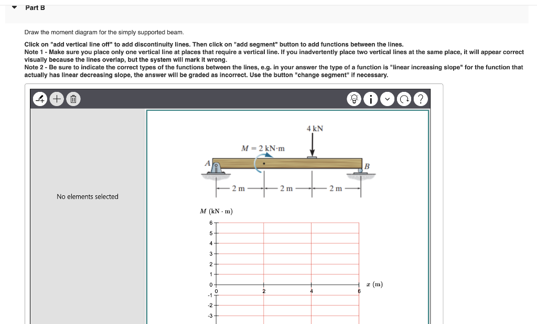537x324 pixels.
Task: Click the x (m) axis label
Action: [x=375, y=284]
